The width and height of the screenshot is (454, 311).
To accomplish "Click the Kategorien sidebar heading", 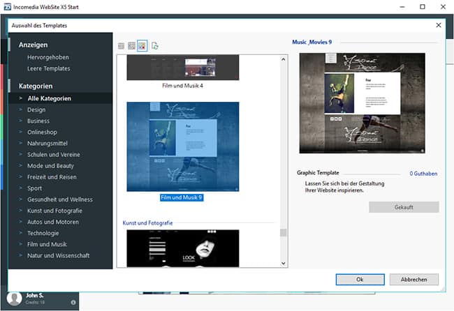I will [x=36, y=86].
